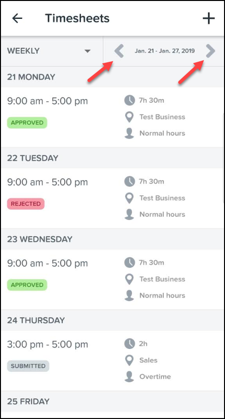Add a new timesheet with plus icon

tap(209, 18)
